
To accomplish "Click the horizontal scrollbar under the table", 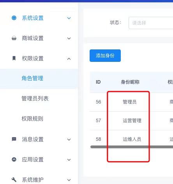I will [x=132, y=147].
